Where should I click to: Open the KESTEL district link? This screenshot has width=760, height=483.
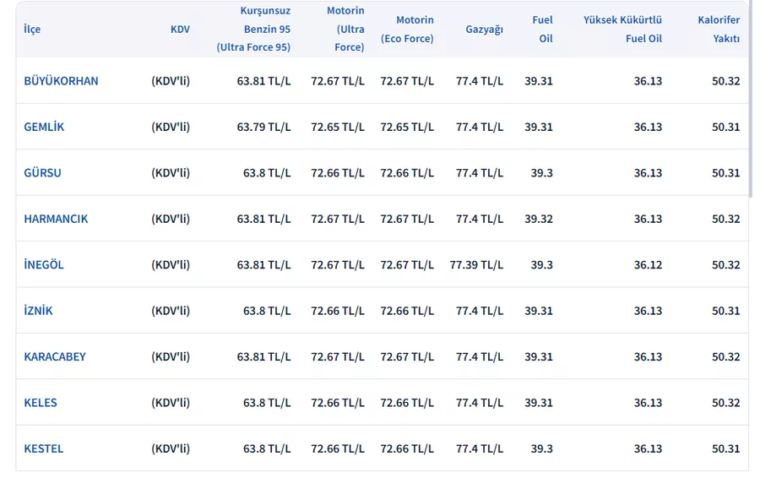(x=44, y=448)
